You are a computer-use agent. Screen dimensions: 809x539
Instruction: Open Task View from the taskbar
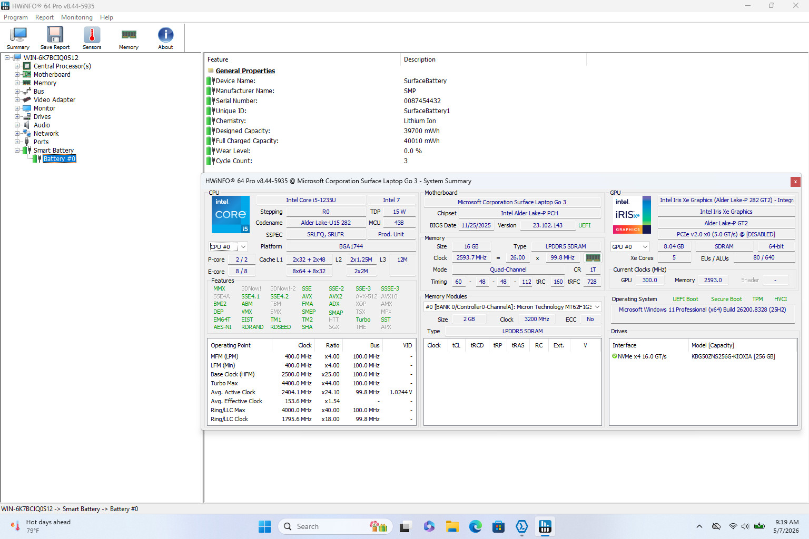click(406, 526)
